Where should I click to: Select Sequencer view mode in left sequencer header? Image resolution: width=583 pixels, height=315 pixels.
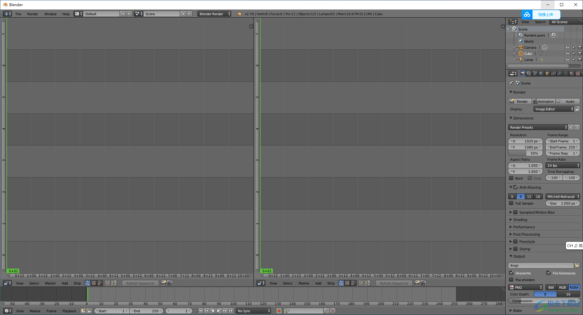[x=87, y=283]
